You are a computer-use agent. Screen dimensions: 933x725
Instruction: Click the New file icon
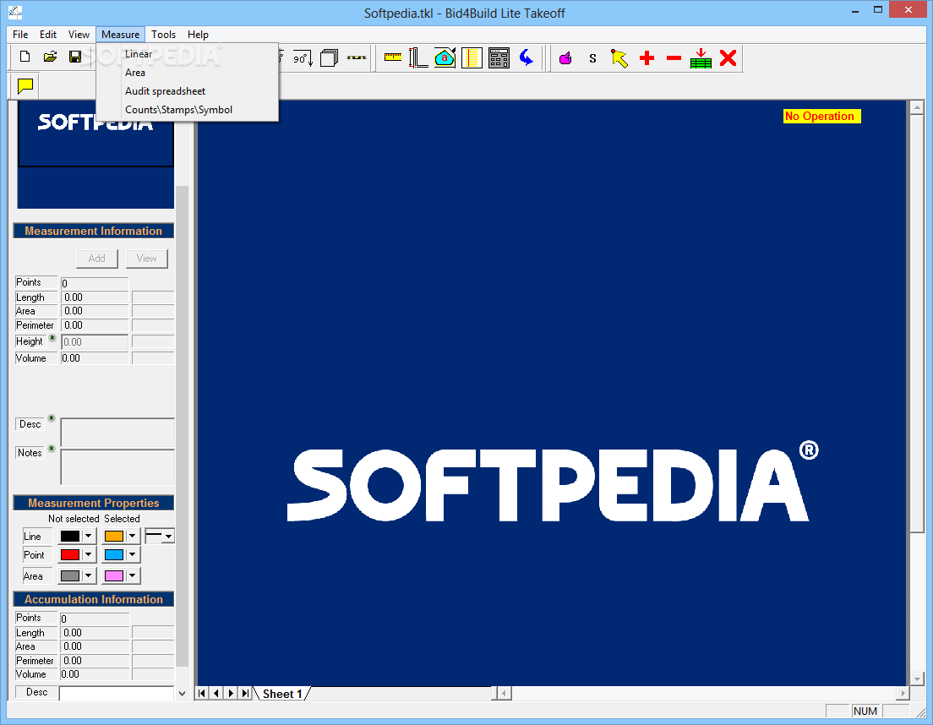pyautogui.click(x=25, y=57)
